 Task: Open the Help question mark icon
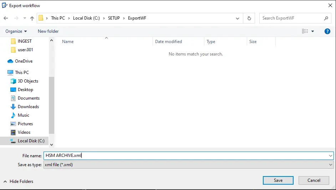coord(327,31)
